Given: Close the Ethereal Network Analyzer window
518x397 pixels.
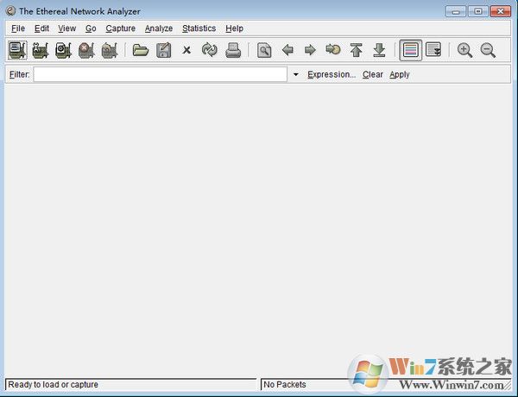Looking at the screenshot, I should click(x=501, y=11).
